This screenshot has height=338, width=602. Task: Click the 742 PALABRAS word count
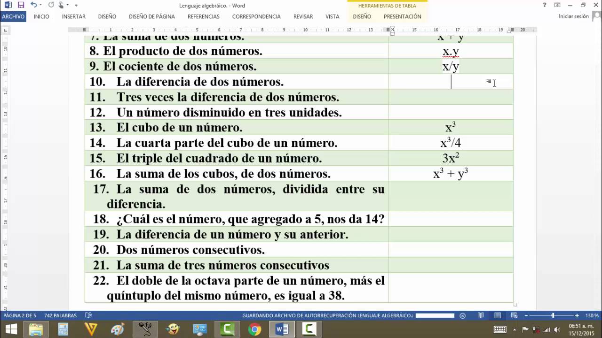(60, 315)
